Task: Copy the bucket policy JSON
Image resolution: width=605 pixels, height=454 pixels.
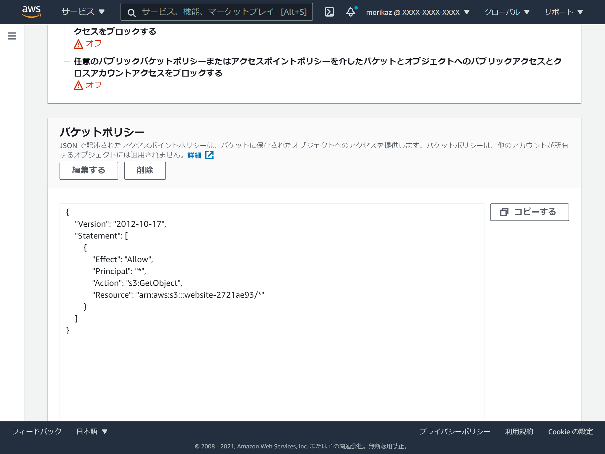Action: 529,212
